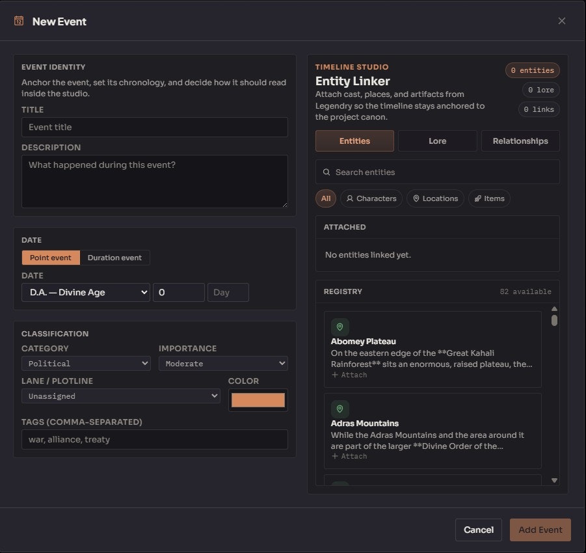Open the Abomey Plateau registry card
Viewport: 586px width, 553px height.
tap(433, 349)
